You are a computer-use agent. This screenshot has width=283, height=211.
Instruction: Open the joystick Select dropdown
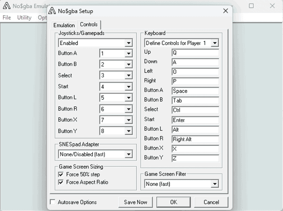pos(116,75)
